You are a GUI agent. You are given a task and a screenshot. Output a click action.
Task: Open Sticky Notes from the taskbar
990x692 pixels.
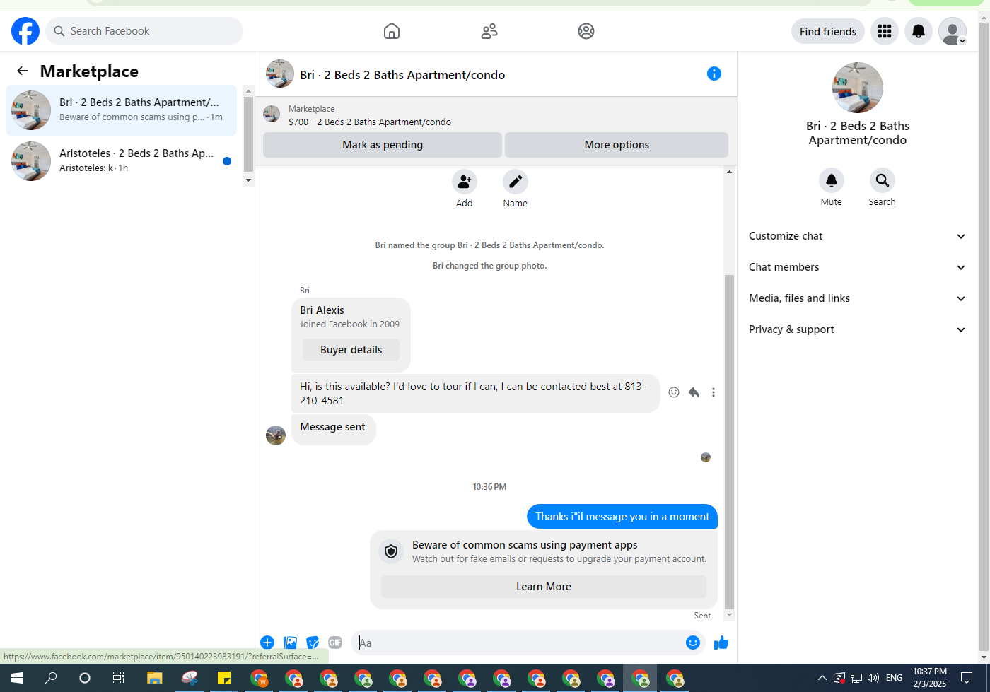(x=224, y=678)
